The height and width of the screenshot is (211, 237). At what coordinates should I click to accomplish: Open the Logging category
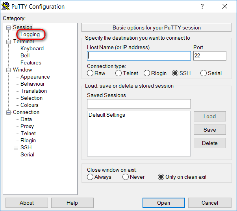30,35
